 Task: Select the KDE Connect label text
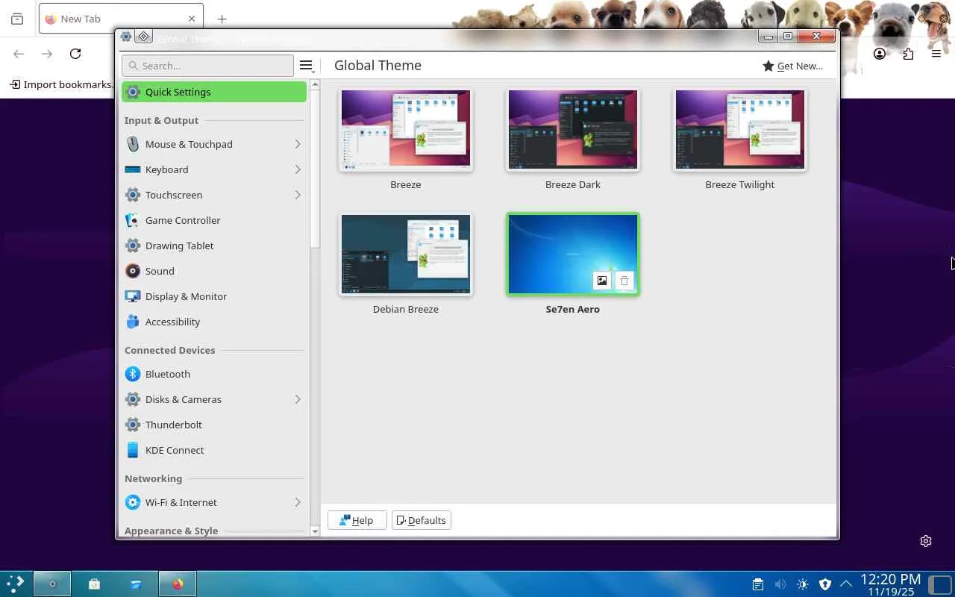(175, 450)
